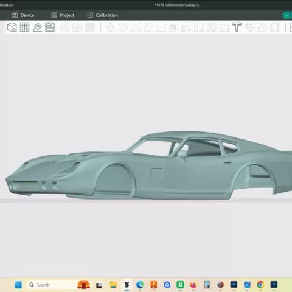This screenshot has width=292, height=292.
Task: Choose the Lay on Face tool
Action: 148,27
